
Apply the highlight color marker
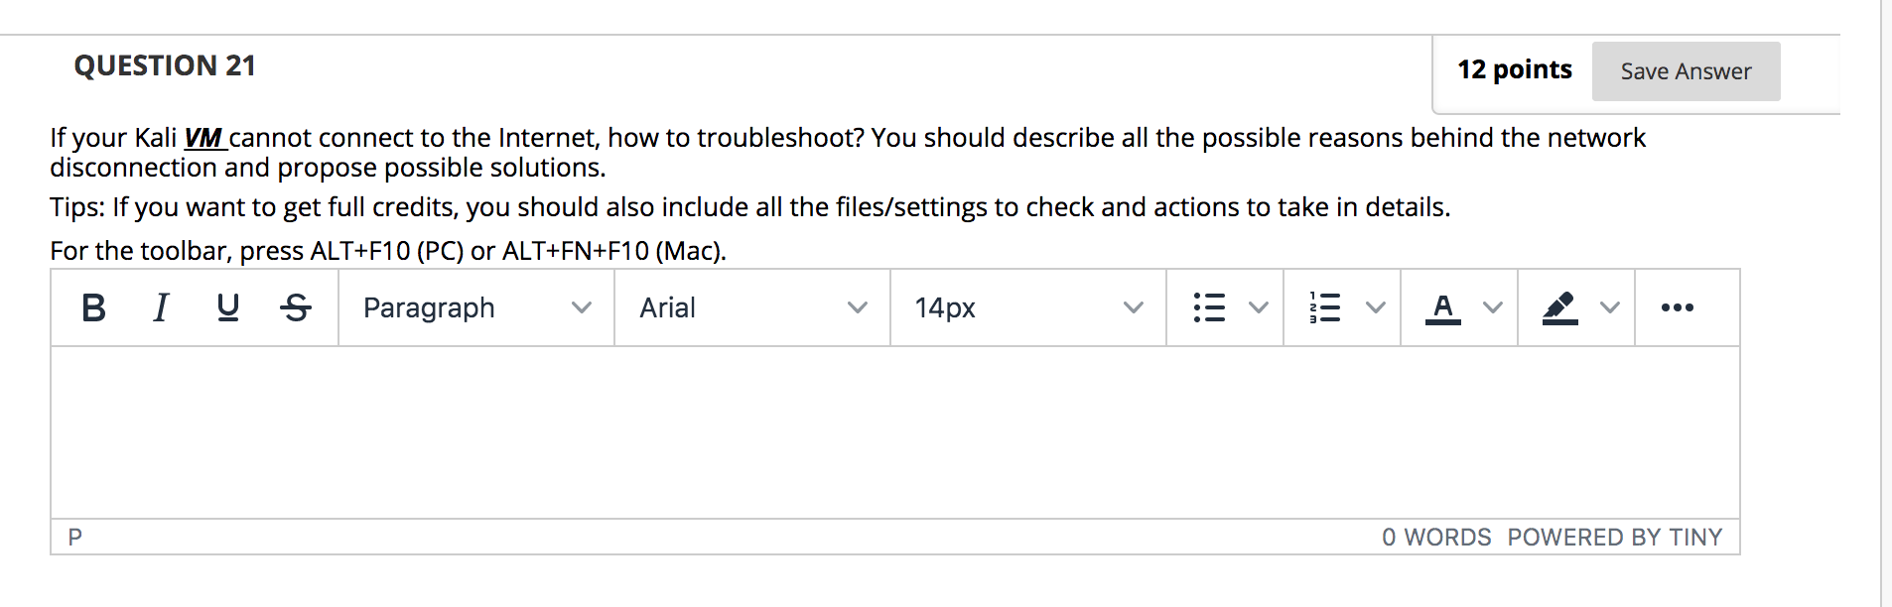coord(1560,307)
